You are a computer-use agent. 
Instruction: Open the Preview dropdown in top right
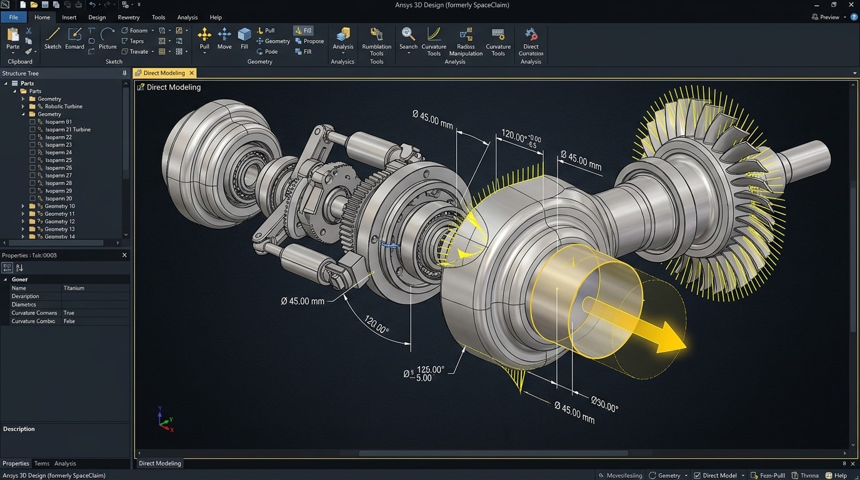point(844,17)
